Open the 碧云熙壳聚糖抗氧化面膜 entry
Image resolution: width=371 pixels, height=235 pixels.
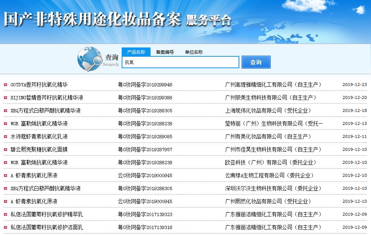38,149
